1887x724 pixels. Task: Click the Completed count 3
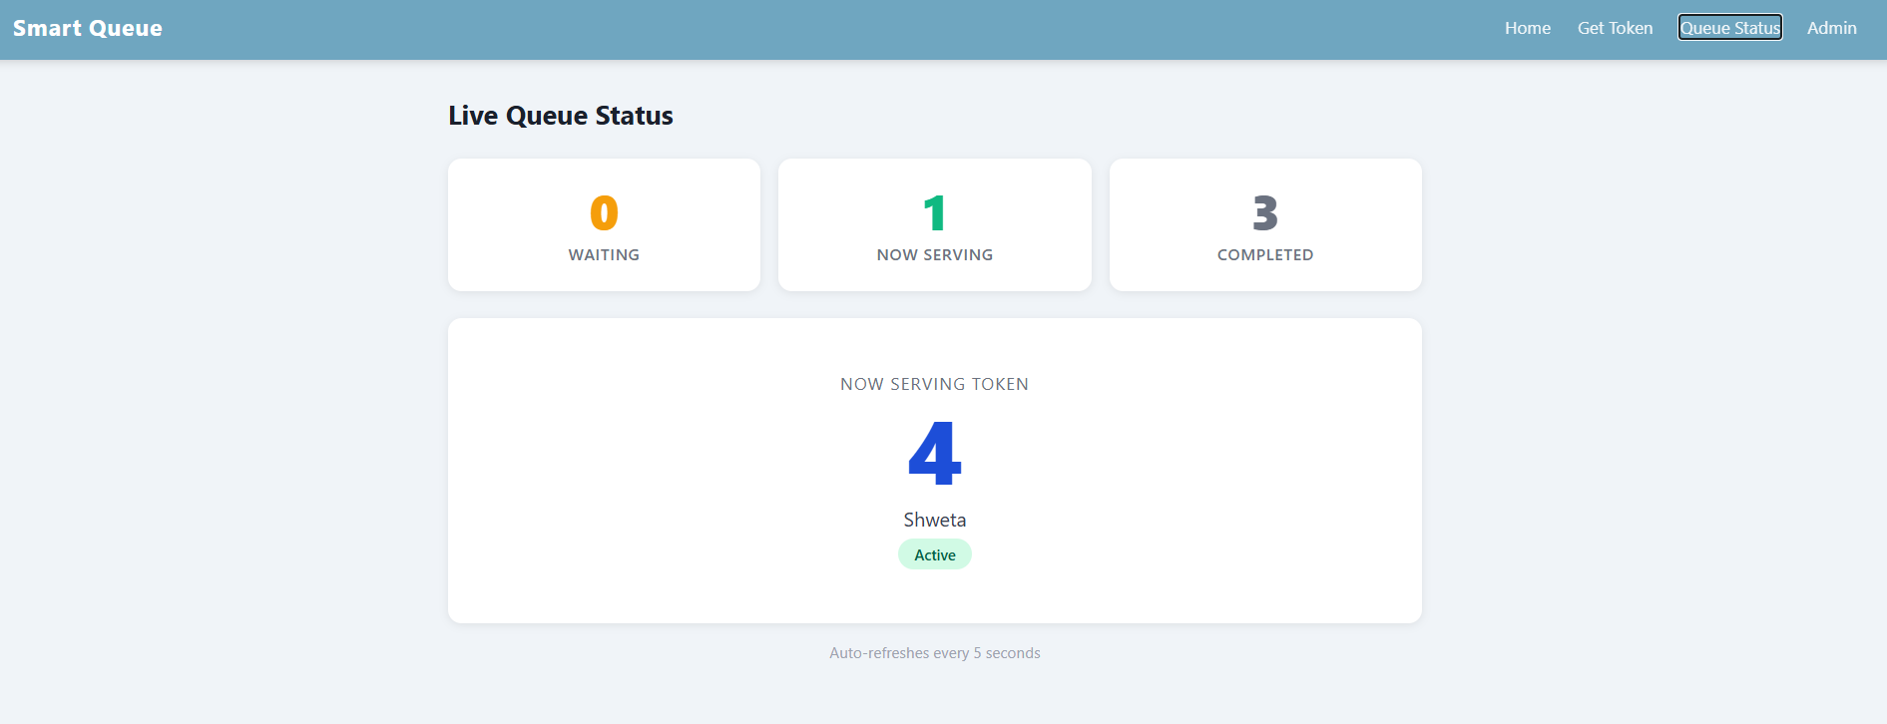pos(1265,212)
